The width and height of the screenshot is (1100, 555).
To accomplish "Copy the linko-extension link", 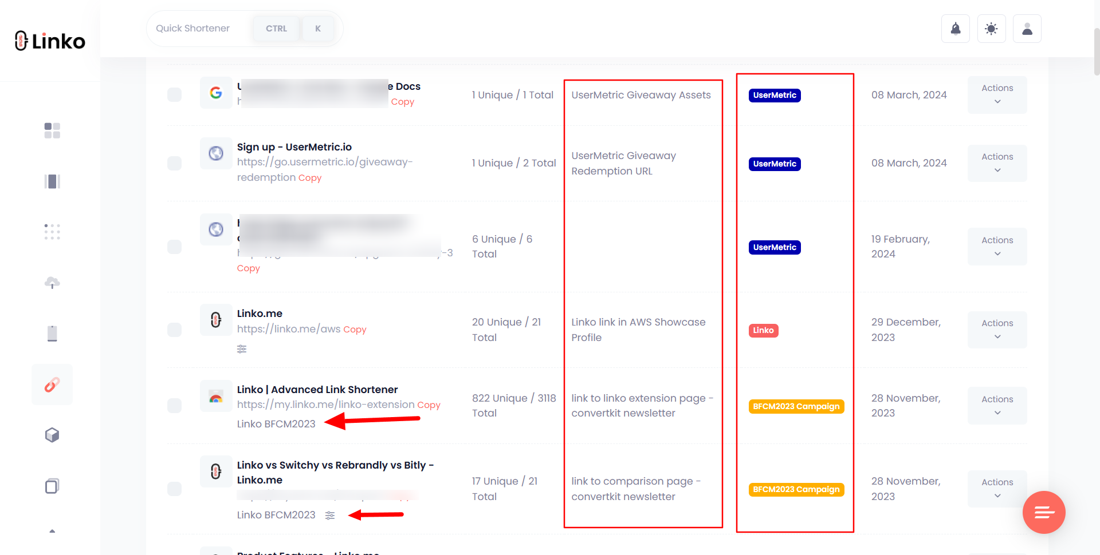I will [x=429, y=405].
